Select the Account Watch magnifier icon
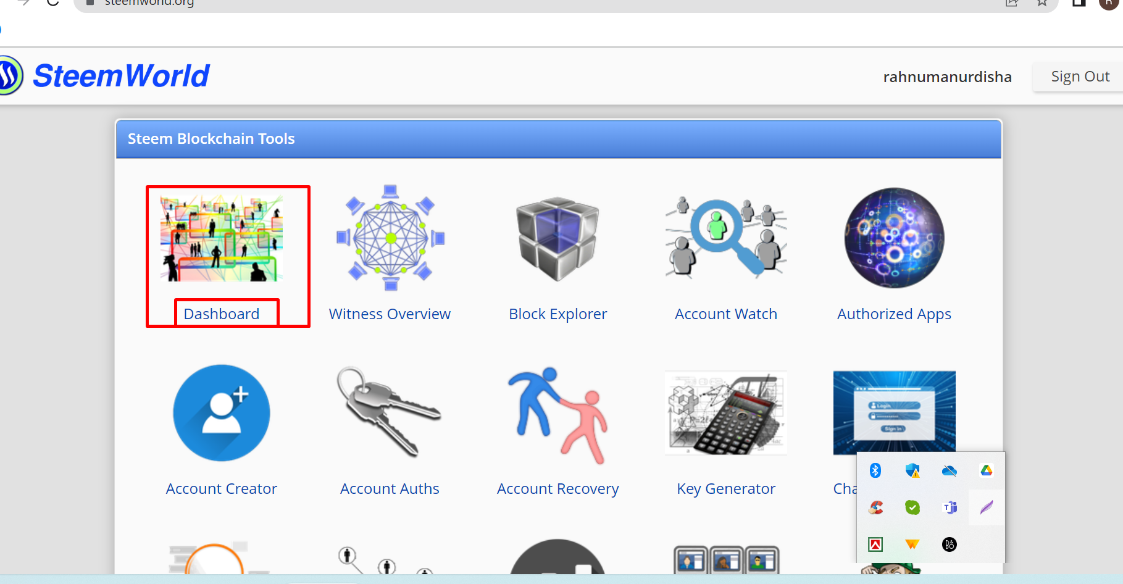The image size is (1123, 584). click(x=726, y=237)
